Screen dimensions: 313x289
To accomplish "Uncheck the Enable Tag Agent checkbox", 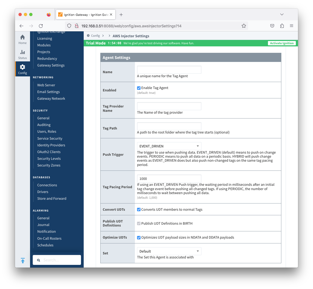I will coord(139,88).
